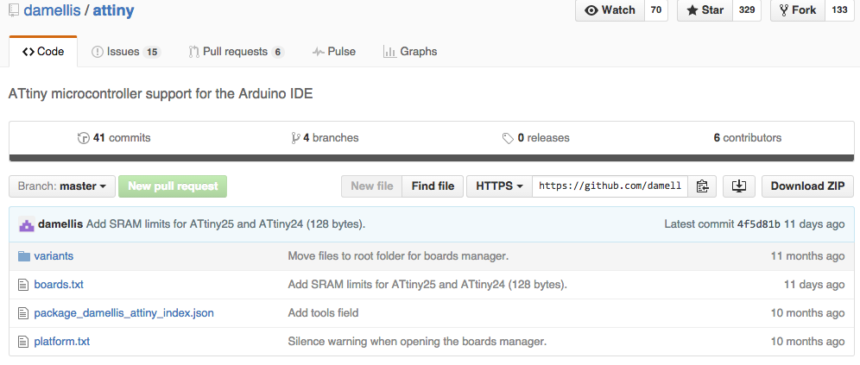View the 41 commits history

tap(114, 137)
